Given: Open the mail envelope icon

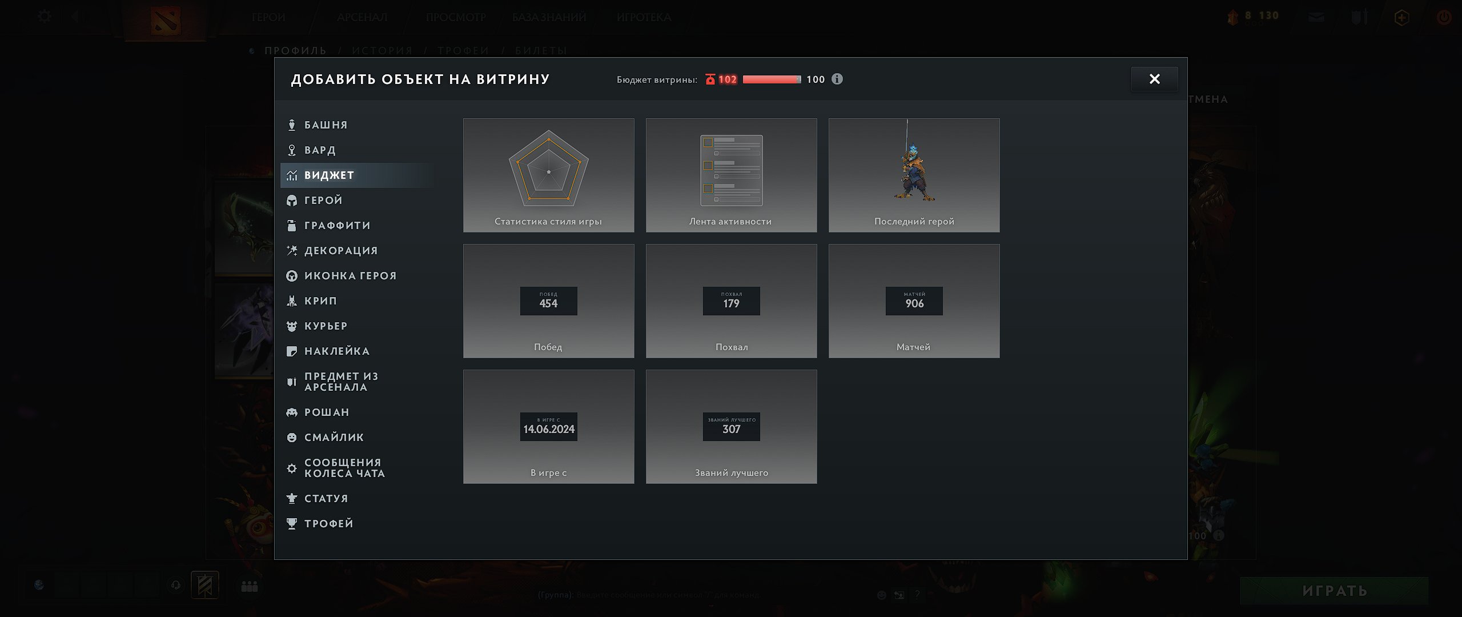Looking at the screenshot, I should [x=1316, y=18].
